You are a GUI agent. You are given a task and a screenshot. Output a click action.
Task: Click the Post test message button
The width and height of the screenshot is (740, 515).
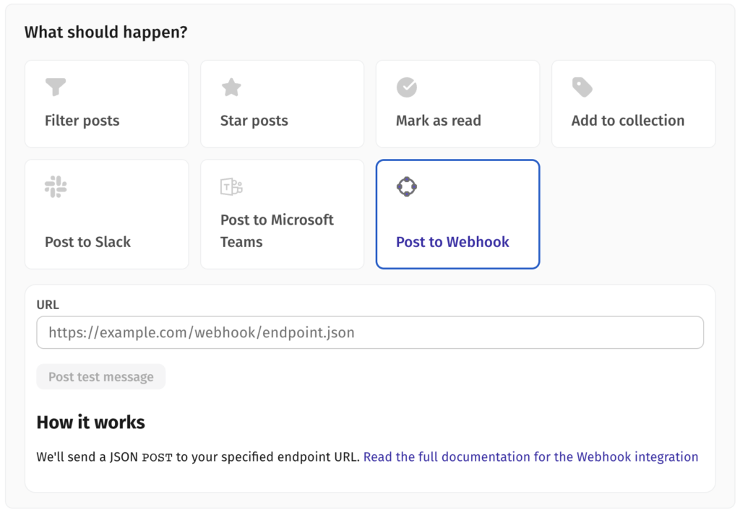pyautogui.click(x=101, y=377)
